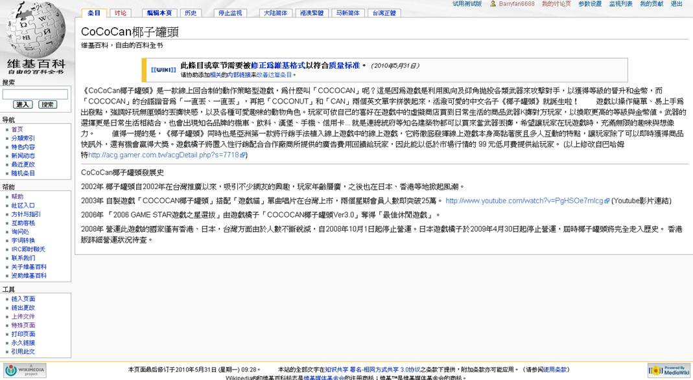Click 退出 to log out

pyautogui.click(x=676, y=4)
